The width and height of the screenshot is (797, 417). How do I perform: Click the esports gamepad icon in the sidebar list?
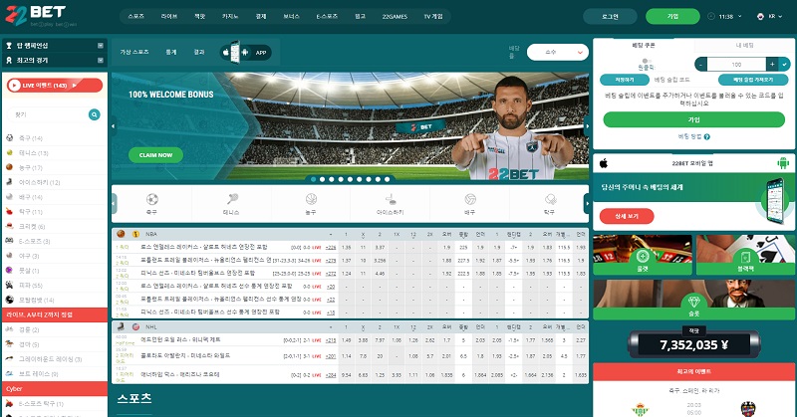tap(10, 241)
